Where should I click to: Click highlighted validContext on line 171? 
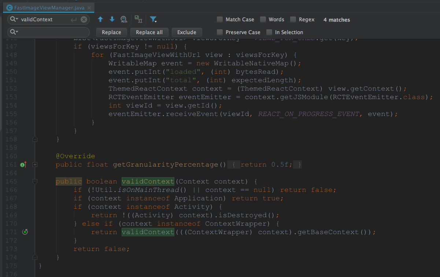(148, 232)
